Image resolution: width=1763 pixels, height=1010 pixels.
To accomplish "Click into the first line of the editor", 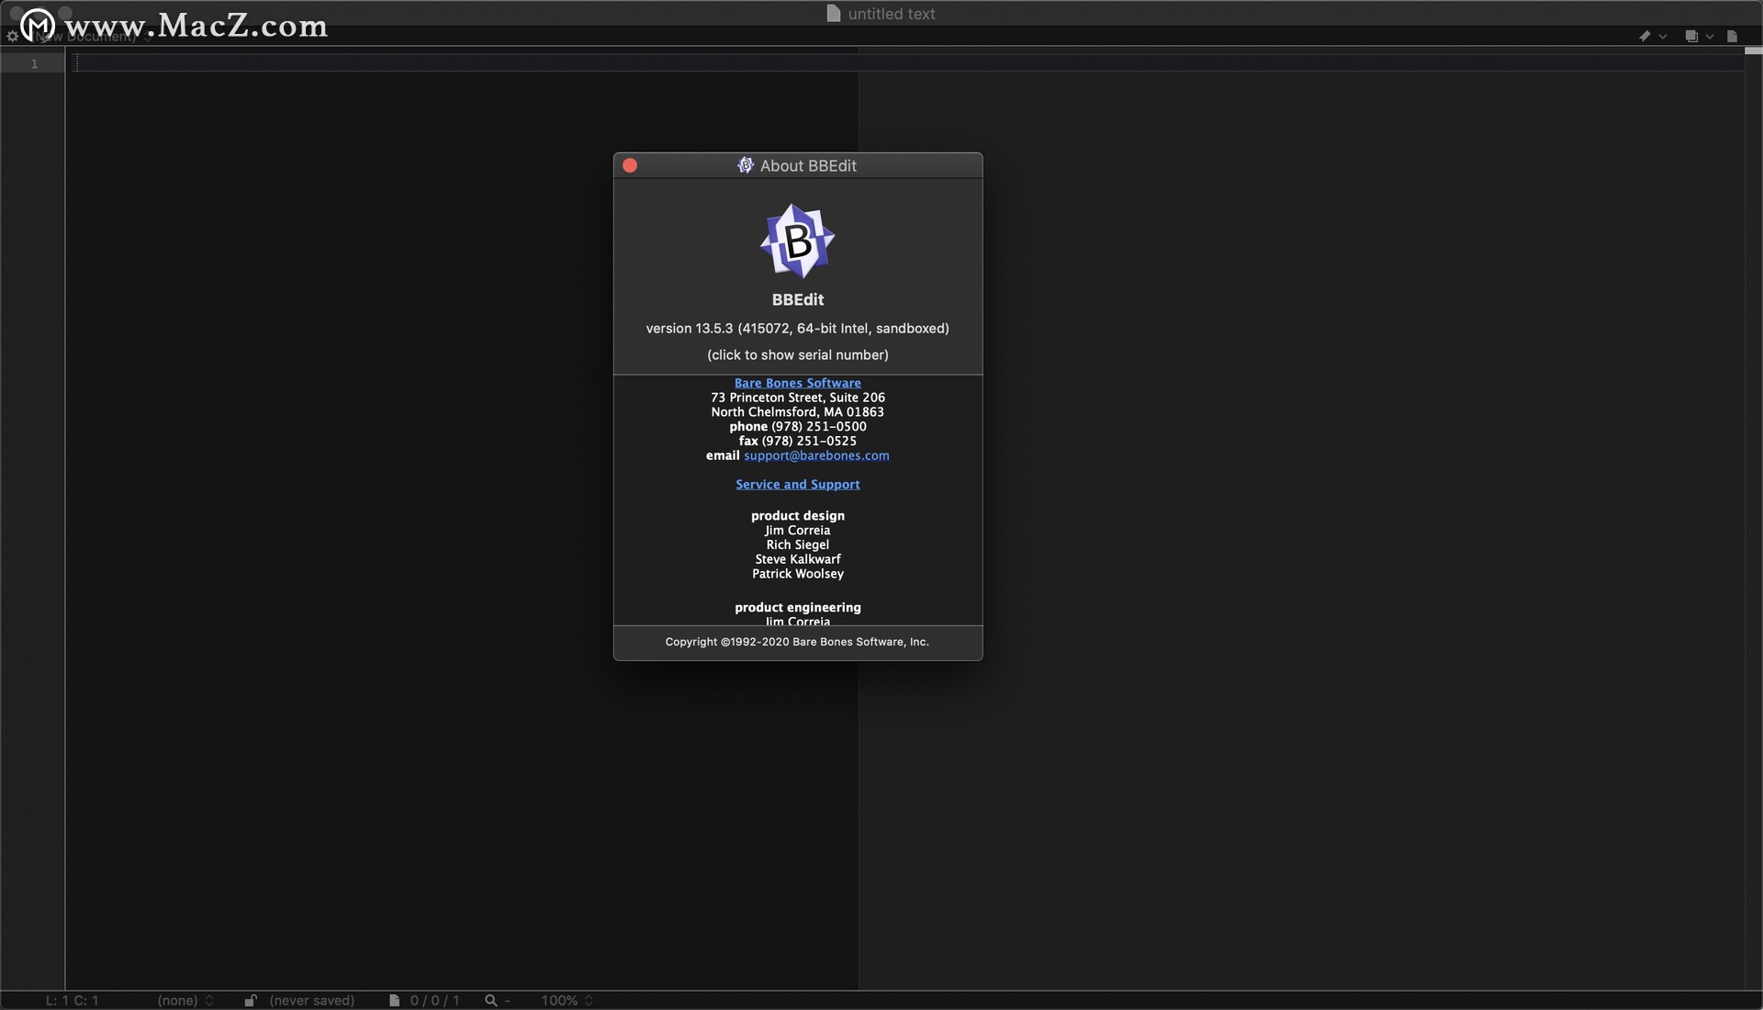I will [909, 62].
